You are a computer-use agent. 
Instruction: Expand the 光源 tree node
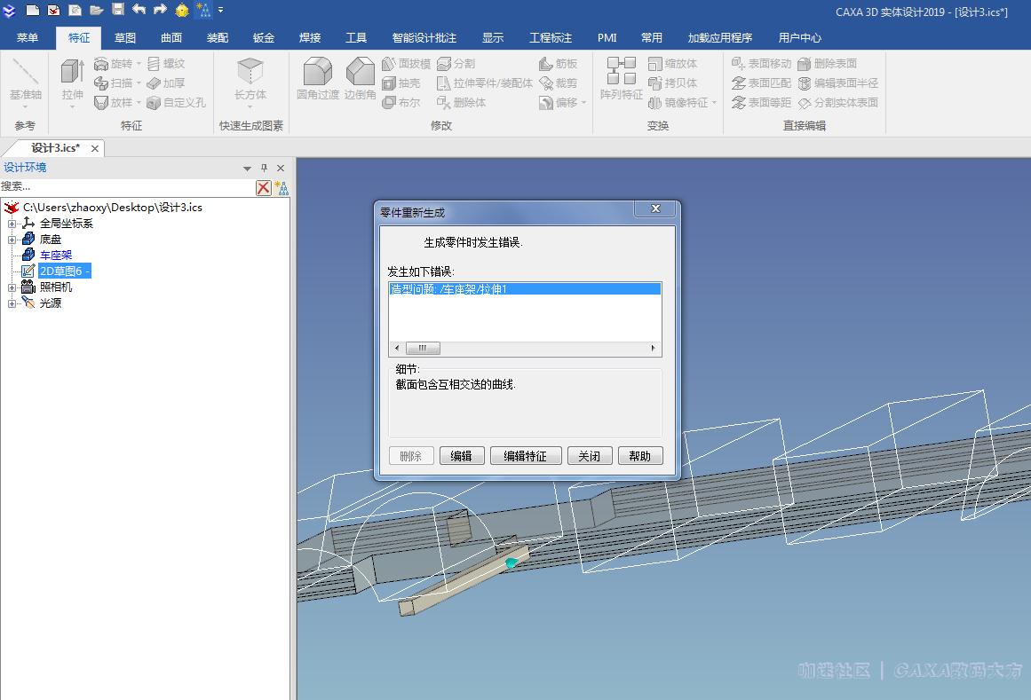point(12,303)
